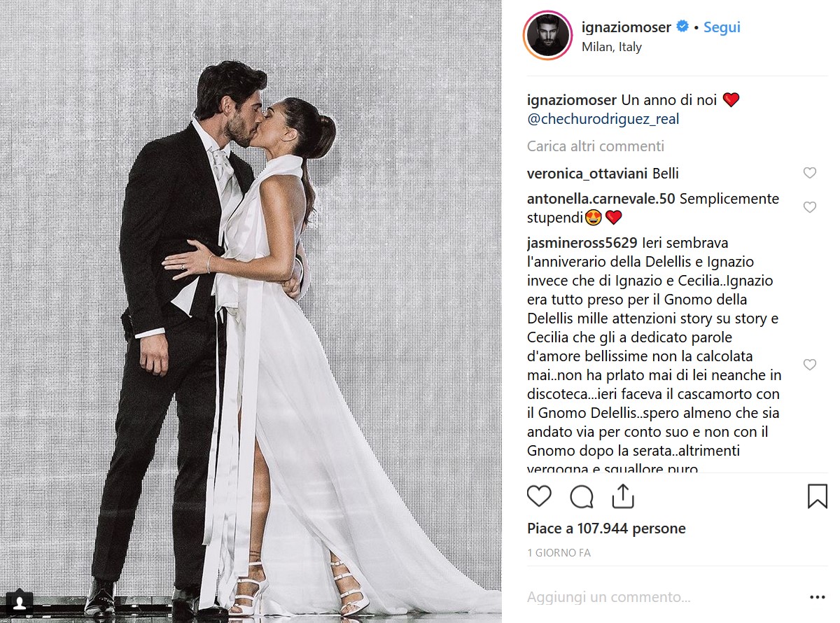Open veronica_ottaviani's profile
The height and width of the screenshot is (623, 840).
(587, 174)
